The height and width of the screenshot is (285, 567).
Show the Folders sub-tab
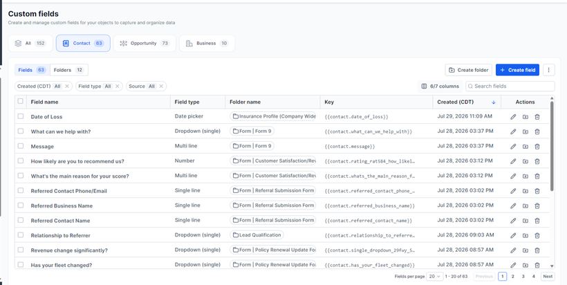click(x=68, y=70)
